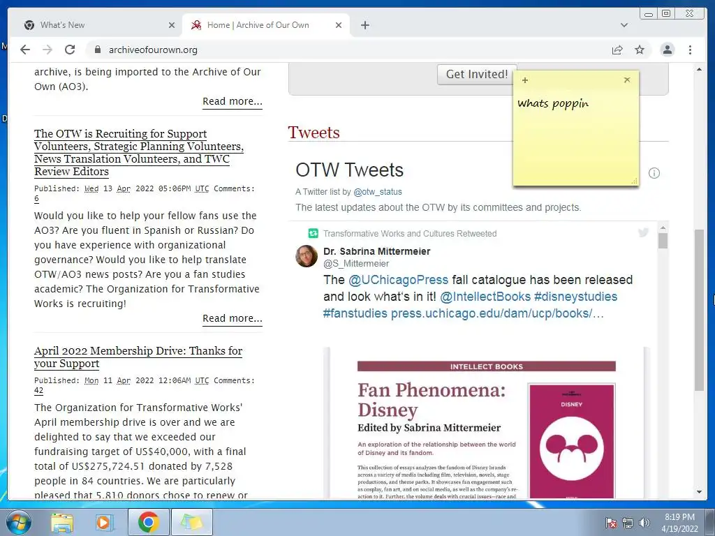The image size is (715, 536).
Task: Close the What's New tab
Action: pyautogui.click(x=172, y=26)
